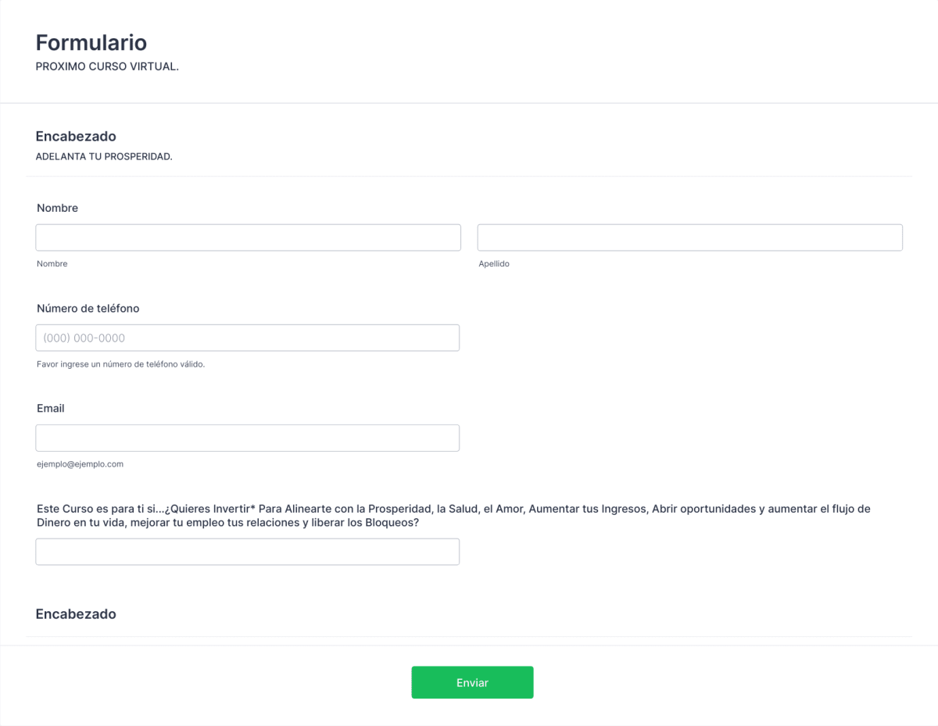
Task: Select the Email text input box
Action: click(x=247, y=438)
